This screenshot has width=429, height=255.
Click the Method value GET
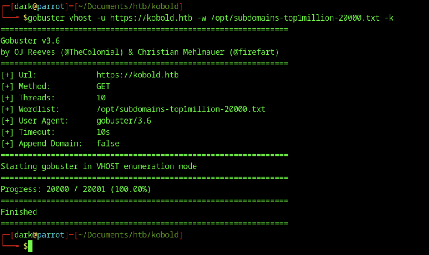103,86
